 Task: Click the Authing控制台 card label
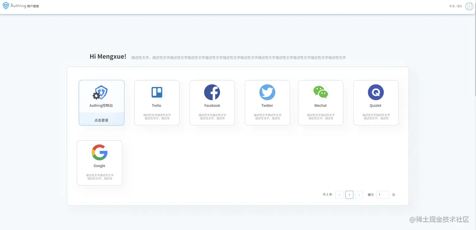pyautogui.click(x=101, y=106)
